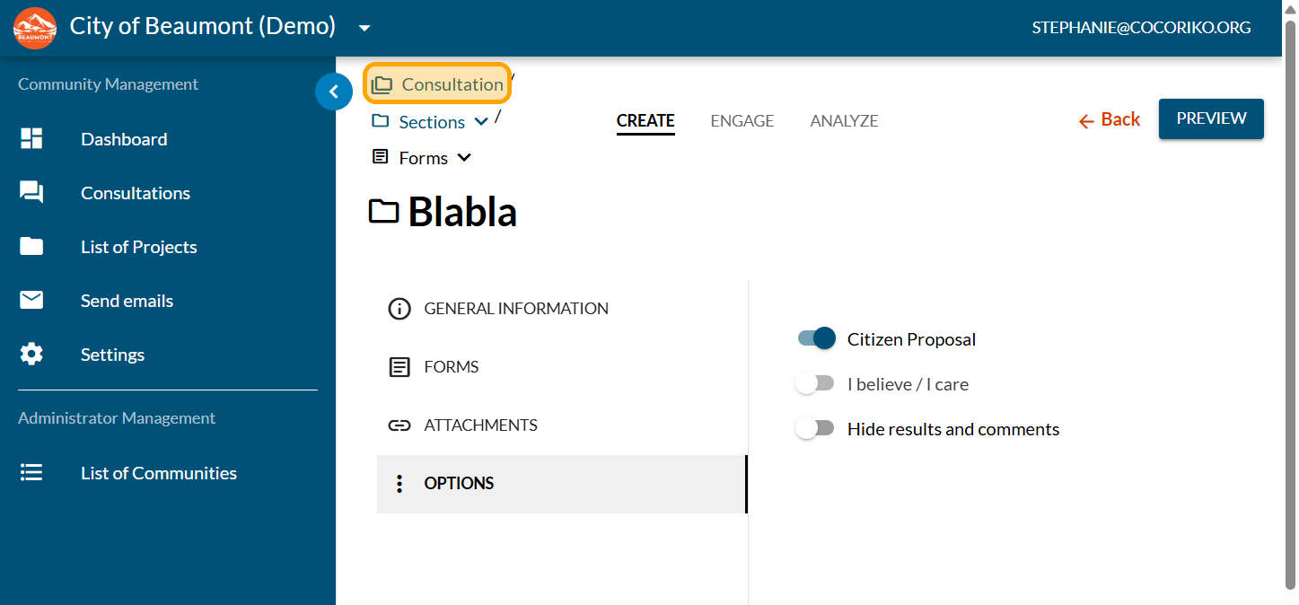Open the General Information section
The width and height of the screenshot is (1299, 605).
tap(515, 309)
